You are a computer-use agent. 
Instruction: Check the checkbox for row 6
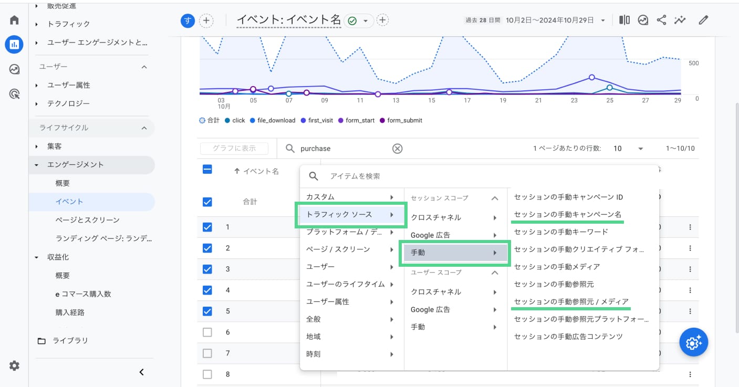(207, 332)
